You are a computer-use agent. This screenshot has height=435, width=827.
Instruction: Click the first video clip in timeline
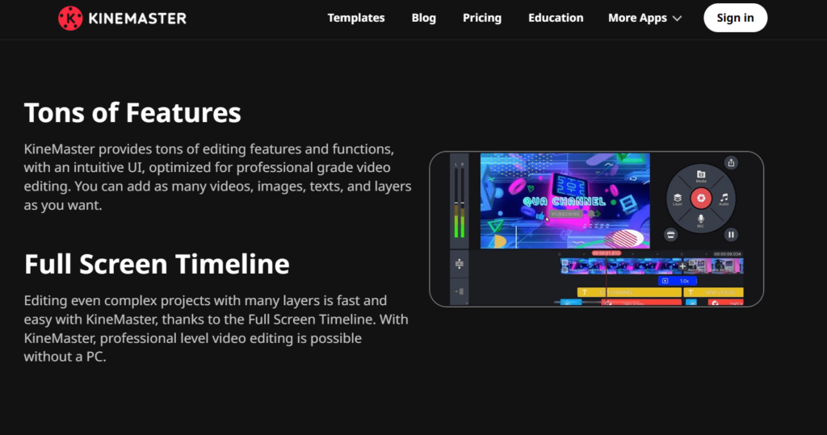pos(619,266)
